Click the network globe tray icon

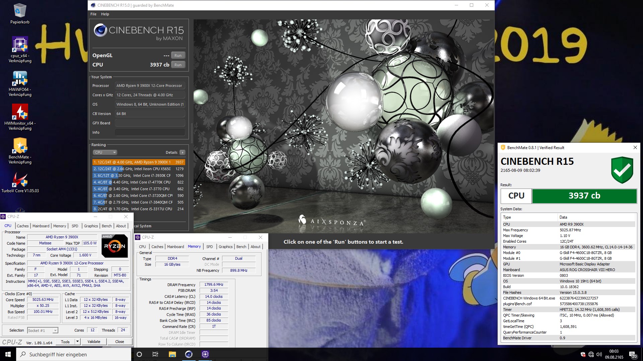point(591,354)
